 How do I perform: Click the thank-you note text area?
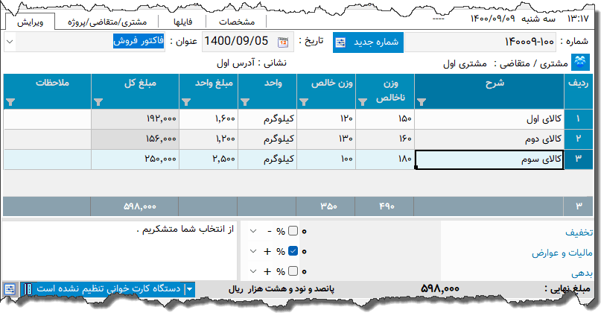[x=120, y=251]
